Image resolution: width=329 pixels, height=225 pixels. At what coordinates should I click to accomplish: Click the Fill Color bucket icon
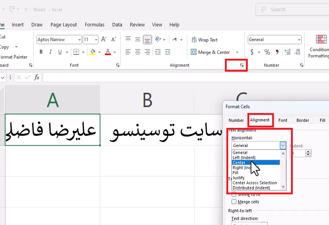93,52
